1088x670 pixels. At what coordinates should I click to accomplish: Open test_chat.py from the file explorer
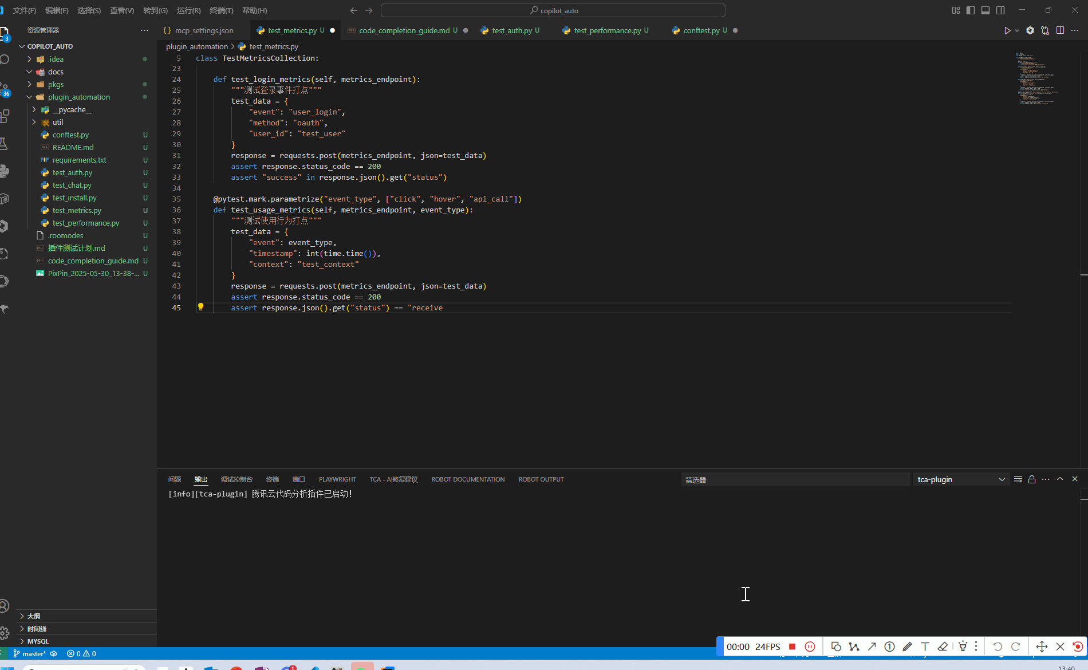pyautogui.click(x=72, y=185)
